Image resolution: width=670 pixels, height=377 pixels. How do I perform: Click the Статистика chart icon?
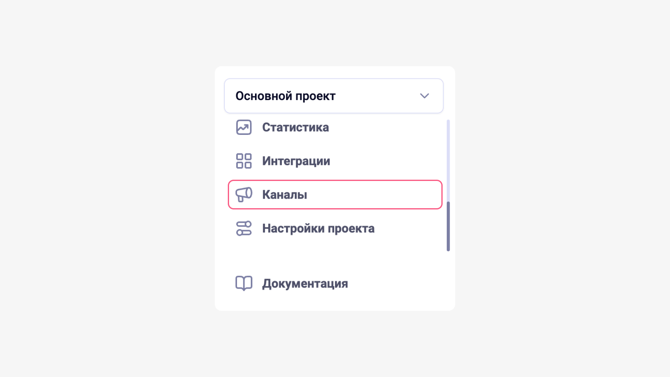[244, 127]
